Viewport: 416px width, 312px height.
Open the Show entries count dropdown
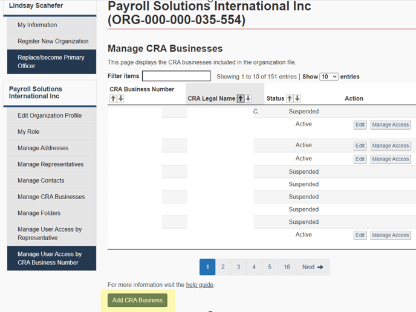(328, 77)
